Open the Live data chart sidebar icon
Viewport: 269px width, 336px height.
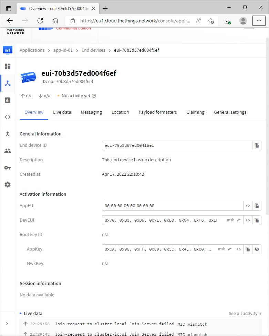8,100
